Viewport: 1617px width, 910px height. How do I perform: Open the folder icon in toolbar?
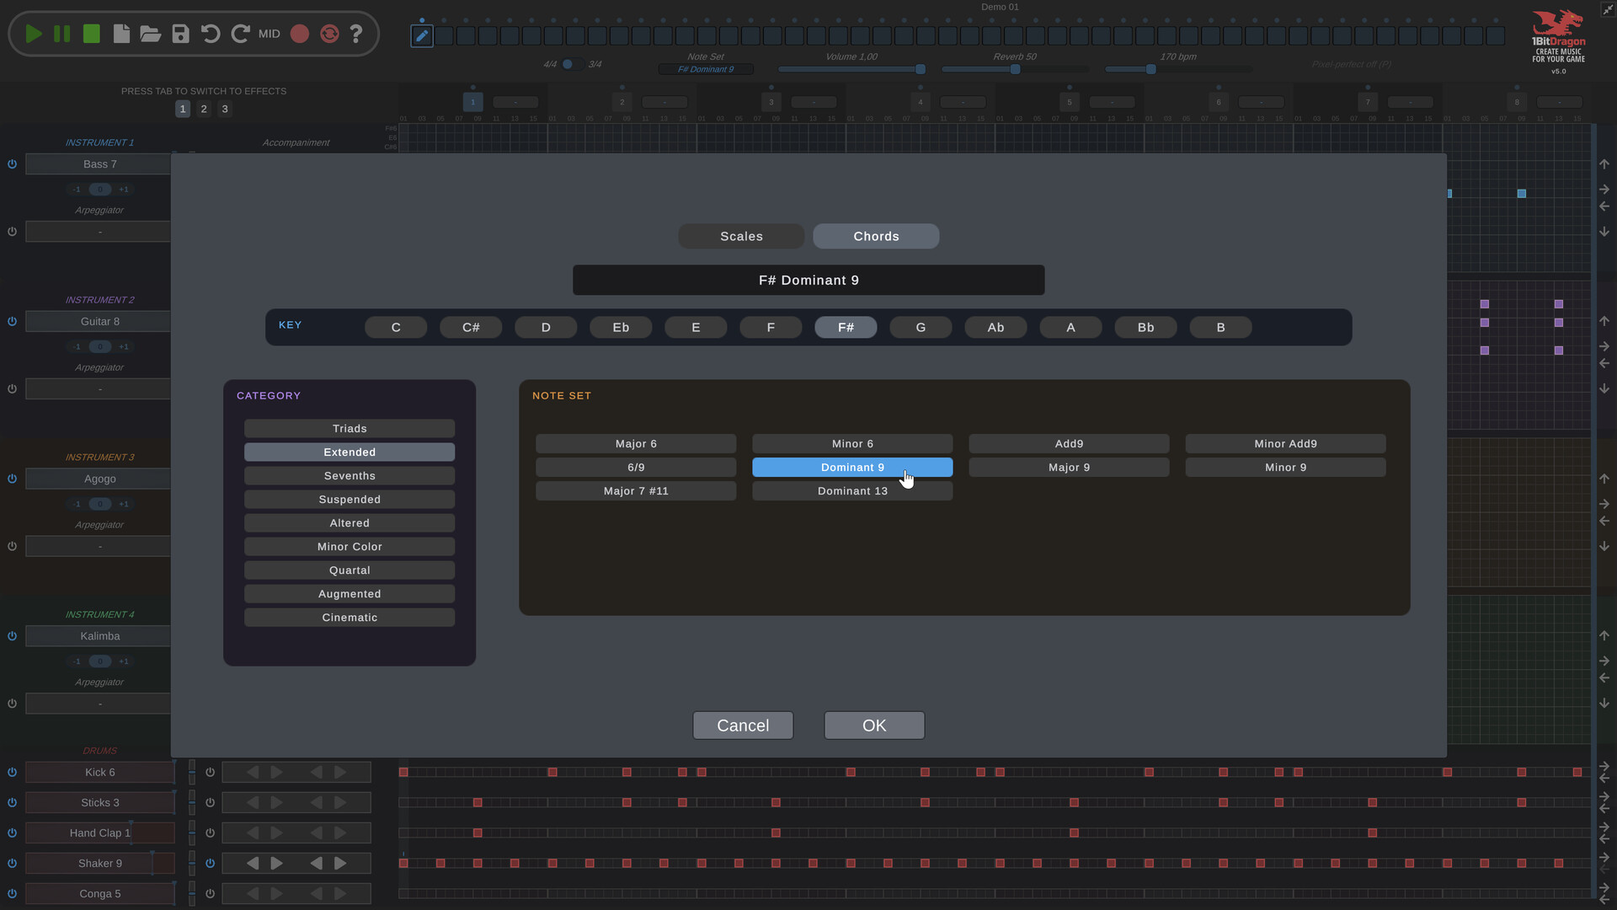(151, 34)
